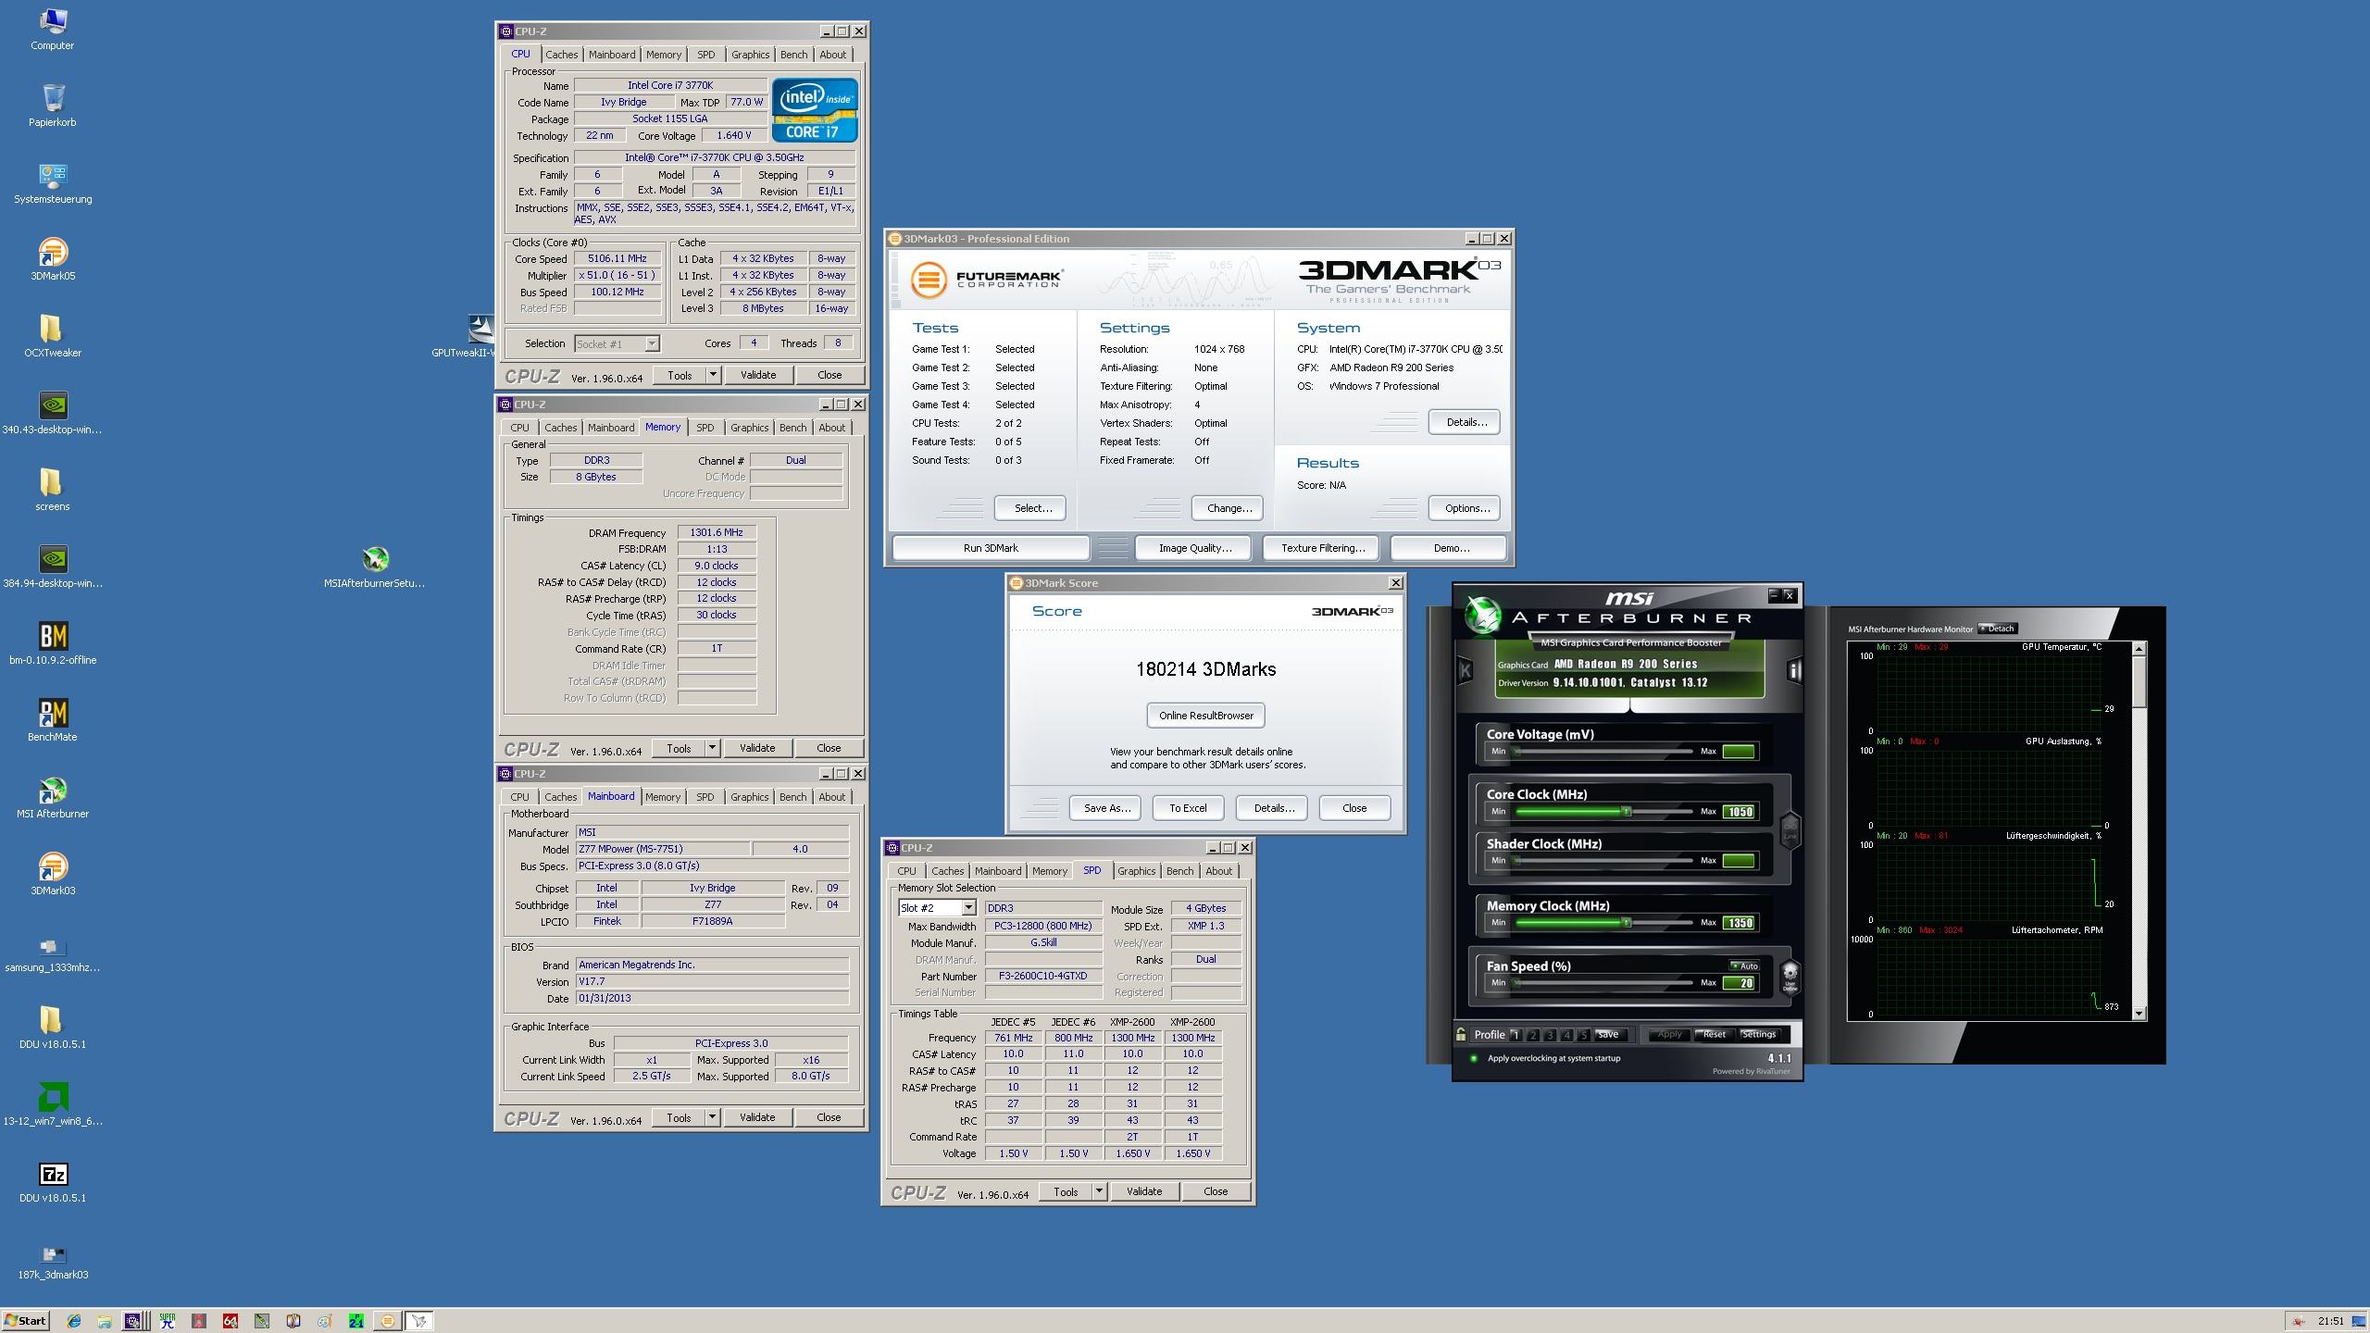Screen dimensions: 2370x1333
Task: Click the Fan Speed slider track
Action: coord(1604,983)
